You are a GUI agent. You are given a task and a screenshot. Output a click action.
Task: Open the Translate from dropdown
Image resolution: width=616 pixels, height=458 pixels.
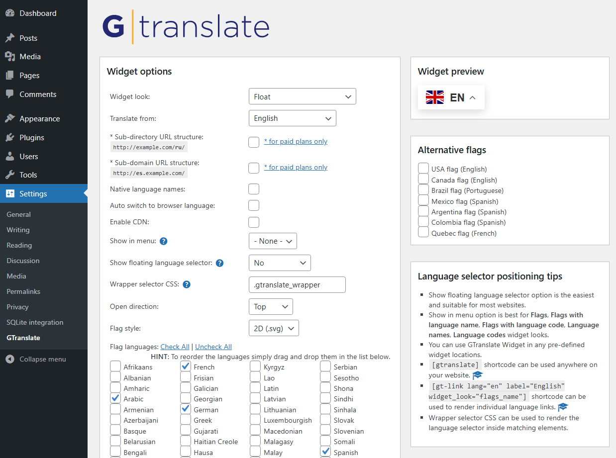(292, 118)
